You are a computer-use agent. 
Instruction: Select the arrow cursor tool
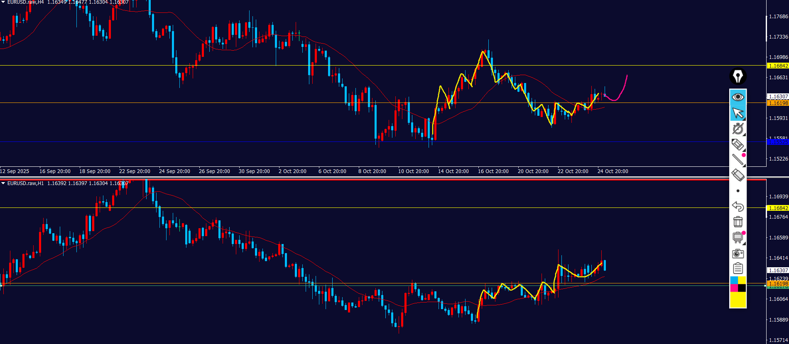[738, 113]
